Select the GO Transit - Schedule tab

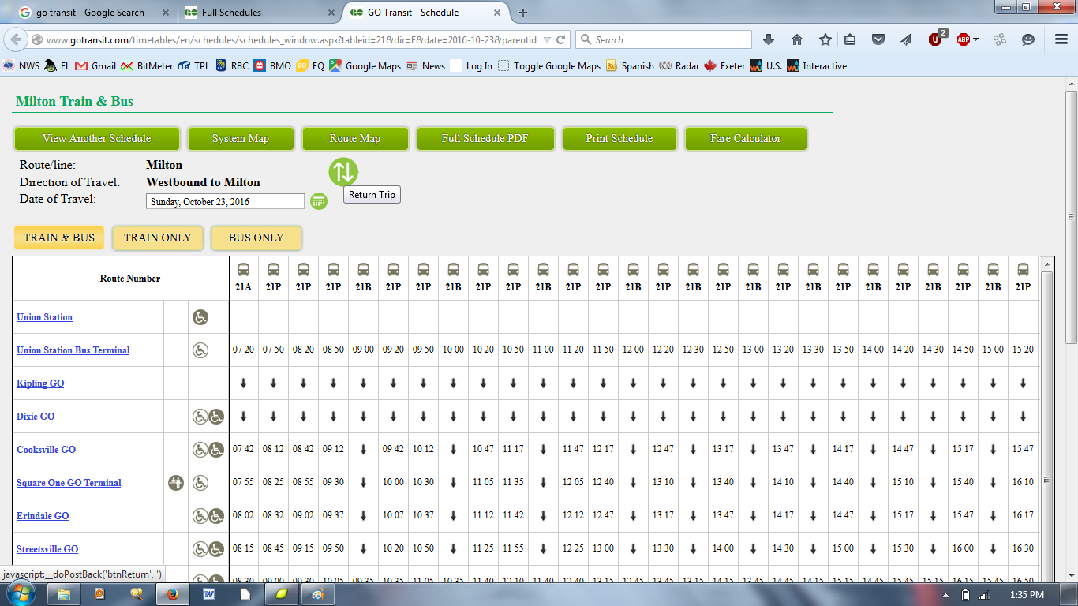426,13
